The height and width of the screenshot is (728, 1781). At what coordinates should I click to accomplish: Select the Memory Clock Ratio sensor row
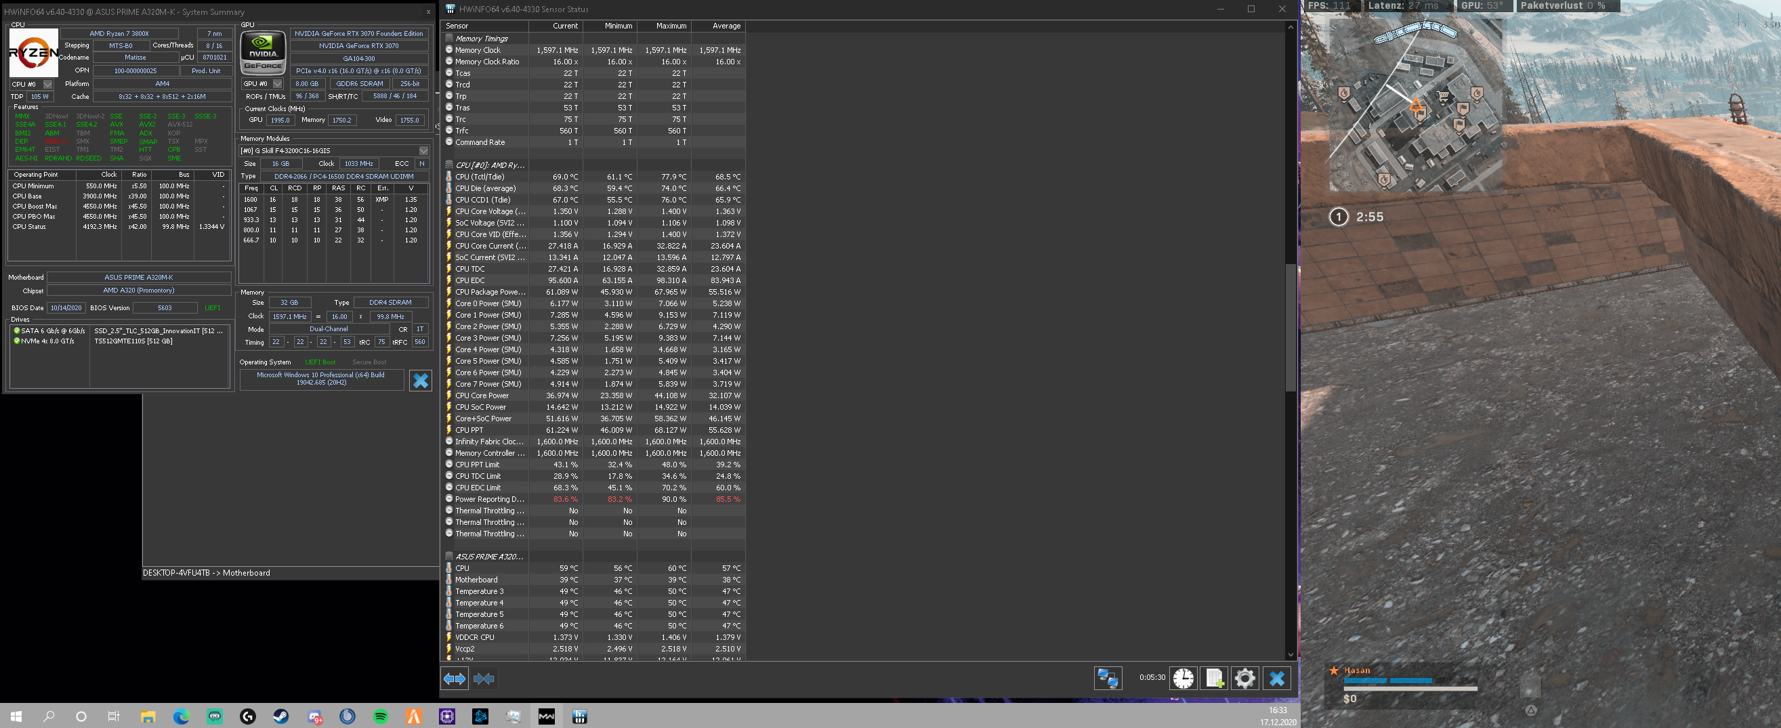pyautogui.click(x=594, y=62)
